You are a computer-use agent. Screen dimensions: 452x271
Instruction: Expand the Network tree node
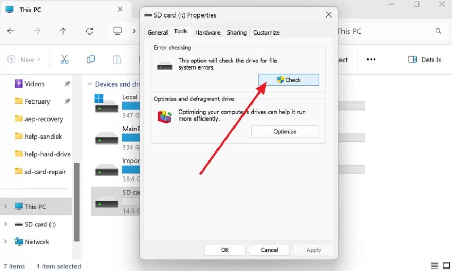pos(5,242)
